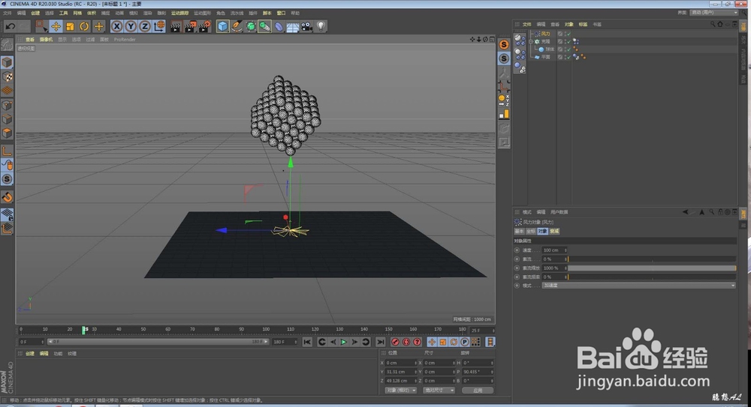Open the 窗口 menu
This screenshot has height=407, width=751.
(x=281, y=13)
